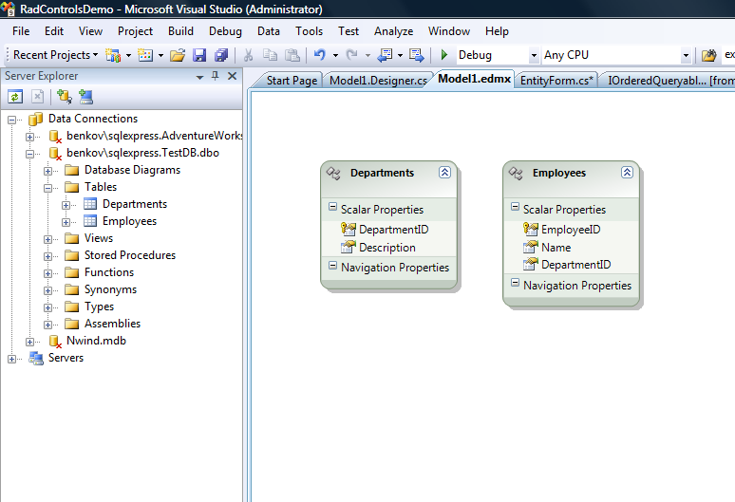The image size is (735, 502).
Task: Click the Departments entity icon in diagram
Action: click(x=333, y=174)
